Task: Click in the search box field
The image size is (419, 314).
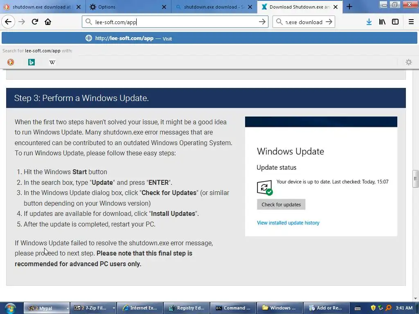Action: pos(304,22)
